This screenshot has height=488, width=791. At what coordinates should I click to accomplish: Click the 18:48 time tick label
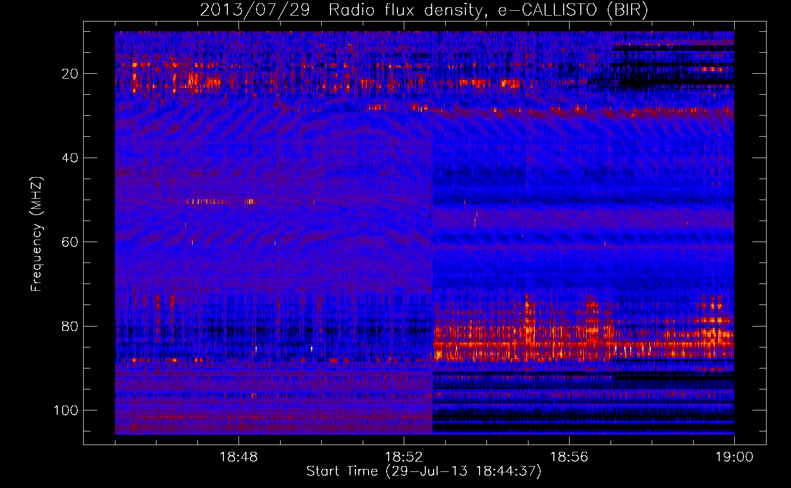239,457
